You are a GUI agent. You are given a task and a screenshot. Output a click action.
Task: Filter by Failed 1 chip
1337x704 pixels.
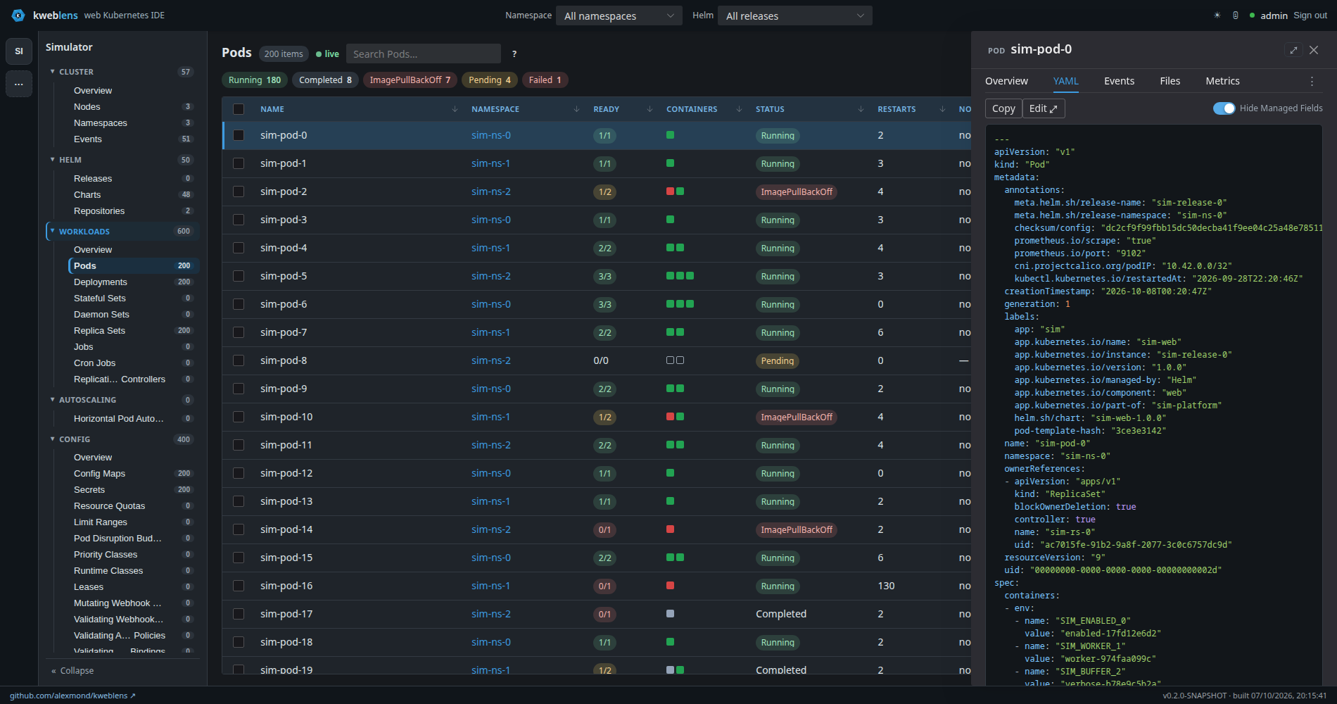click(545, 80)
